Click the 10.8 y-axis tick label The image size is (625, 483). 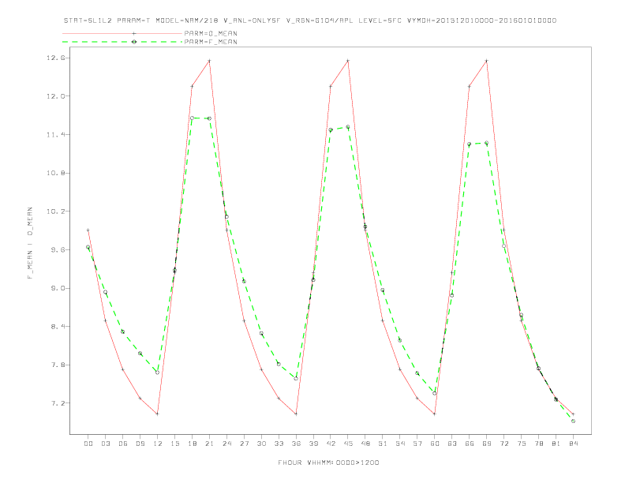click(55, 173)
